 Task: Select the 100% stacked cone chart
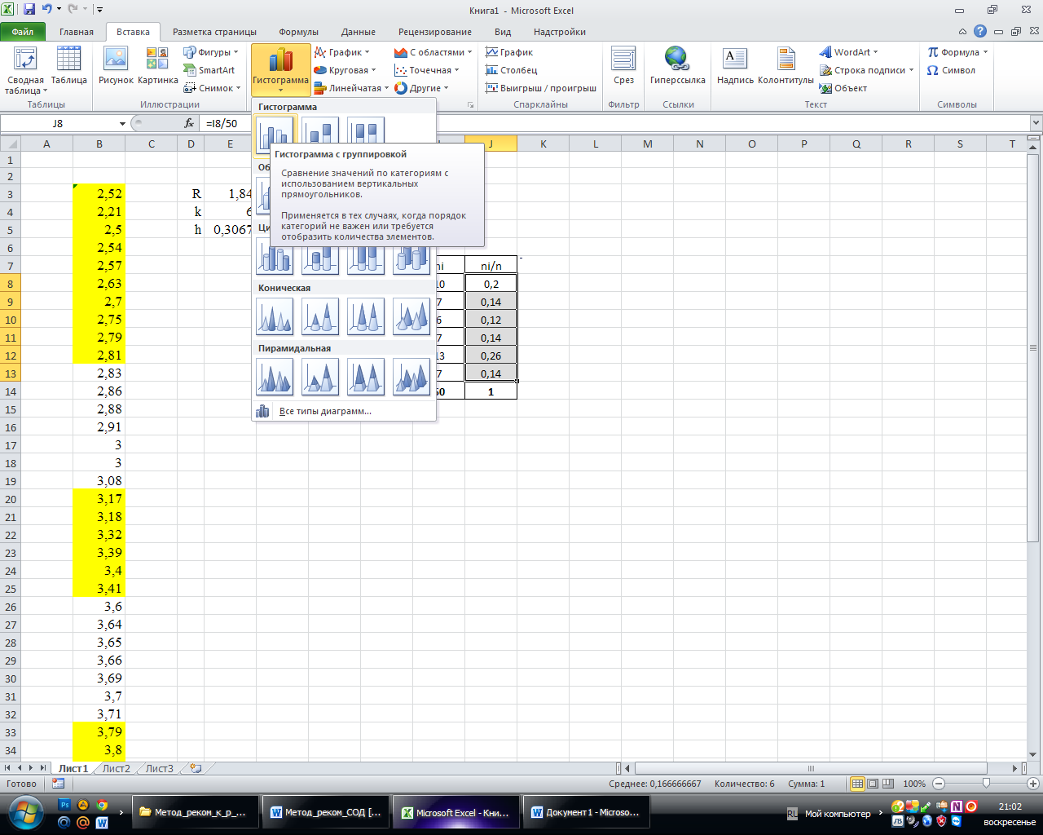click(366, 316)
